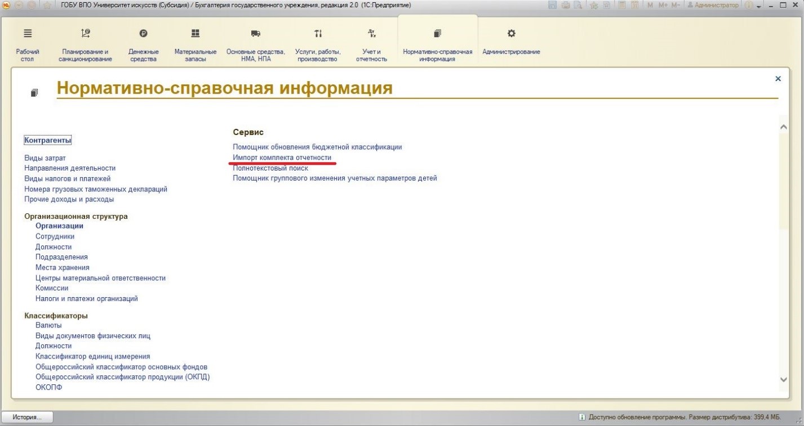The image size is (804, 426).
Task: Click the scrollbar down arrow
Action: point(783,380)
